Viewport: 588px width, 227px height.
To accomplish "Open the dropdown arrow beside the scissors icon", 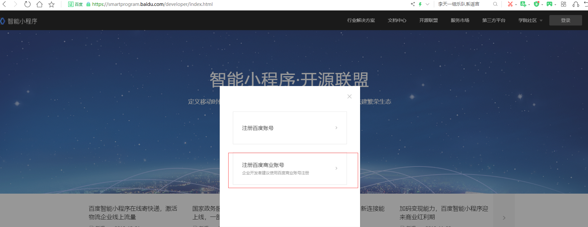I will [516, 5].
